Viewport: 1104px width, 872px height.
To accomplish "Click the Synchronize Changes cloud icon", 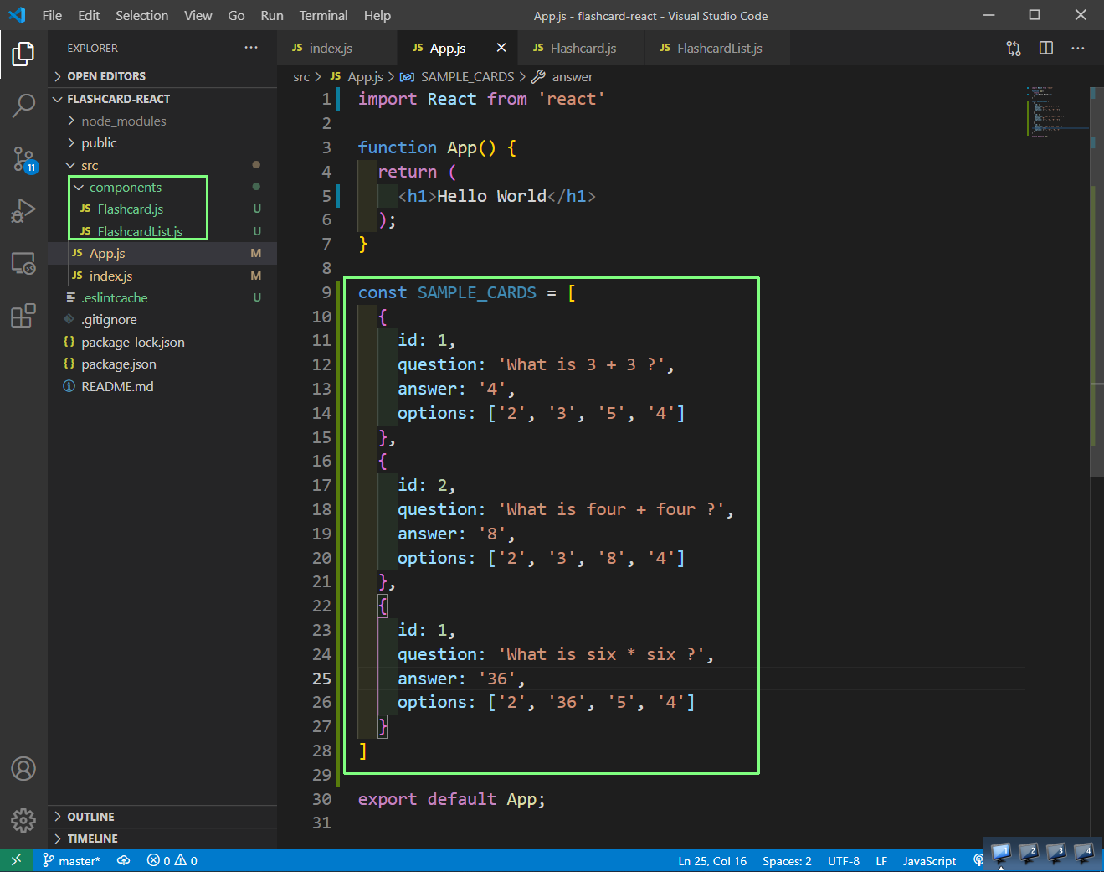I will [x=123, y=861].
